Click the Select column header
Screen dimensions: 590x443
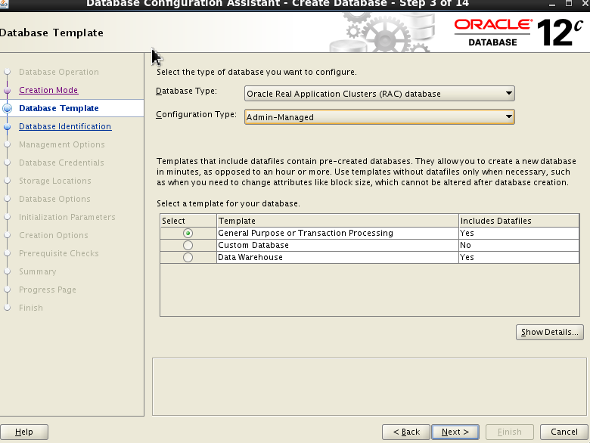[x=188, y=221]
